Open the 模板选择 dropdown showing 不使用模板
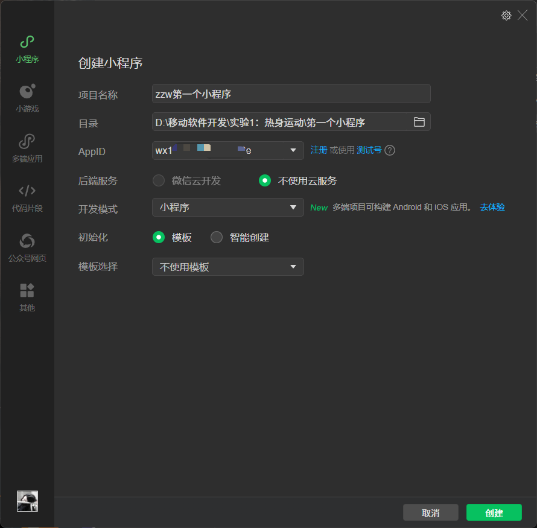The width and height of the screenshot is (537, 528). click(x=227, y=267)
